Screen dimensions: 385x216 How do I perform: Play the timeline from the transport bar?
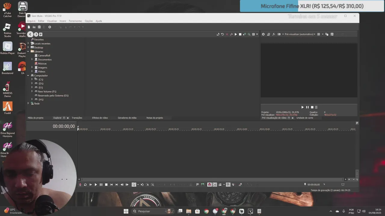click(96, 184)
